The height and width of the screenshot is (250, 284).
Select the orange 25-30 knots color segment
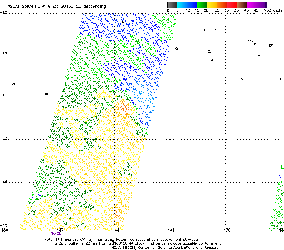(x=222, y=5)
